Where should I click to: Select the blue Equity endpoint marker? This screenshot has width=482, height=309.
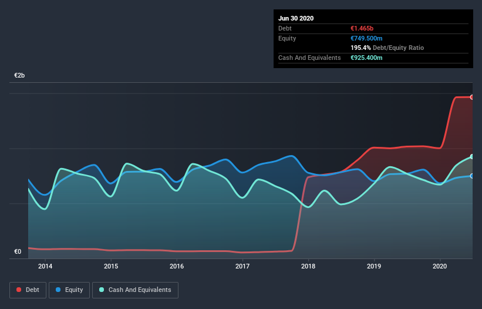pyautogui.click(x=472, y=176)
